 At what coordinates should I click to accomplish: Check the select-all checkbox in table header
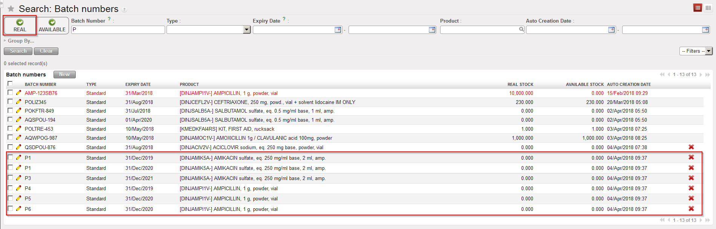point(10,84)
